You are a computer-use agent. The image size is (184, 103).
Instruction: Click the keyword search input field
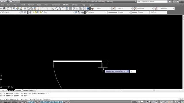(152, 1)
